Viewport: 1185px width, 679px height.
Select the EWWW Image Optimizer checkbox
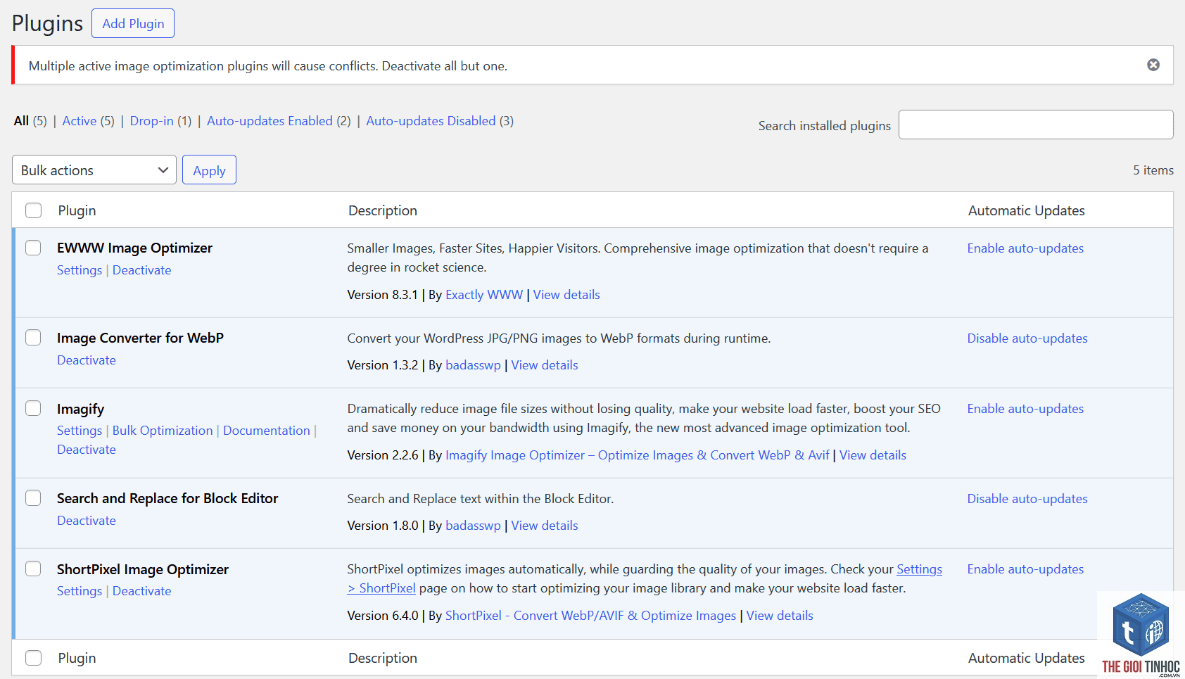coord(33,248)
